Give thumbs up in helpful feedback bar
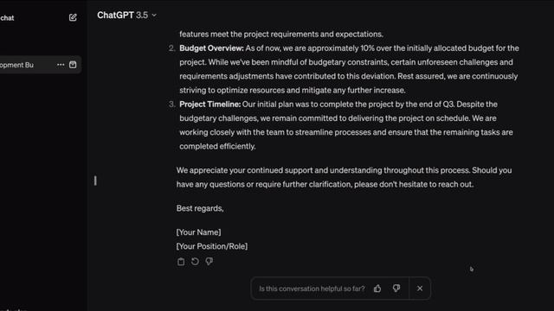The width and height of the screenshot is (554, 311). pyautogui.click(x=377, y=289)
